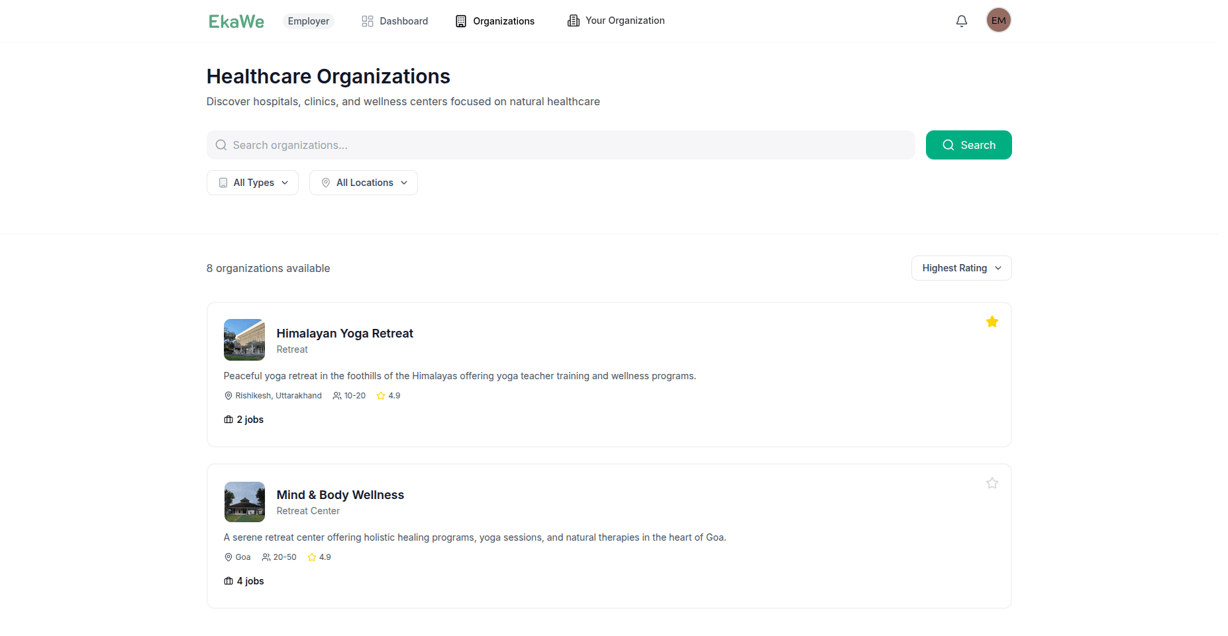Viewport: 1228px width, 636px height.
Task: Open the Himalayan Yoga Retreat listing
Action: (x=344, y=333)
